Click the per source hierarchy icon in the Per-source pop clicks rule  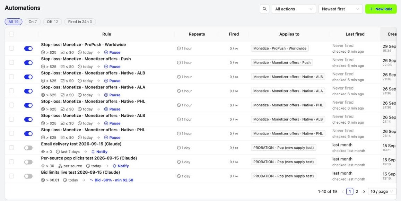pyautogui.click(x=60, y=166)
